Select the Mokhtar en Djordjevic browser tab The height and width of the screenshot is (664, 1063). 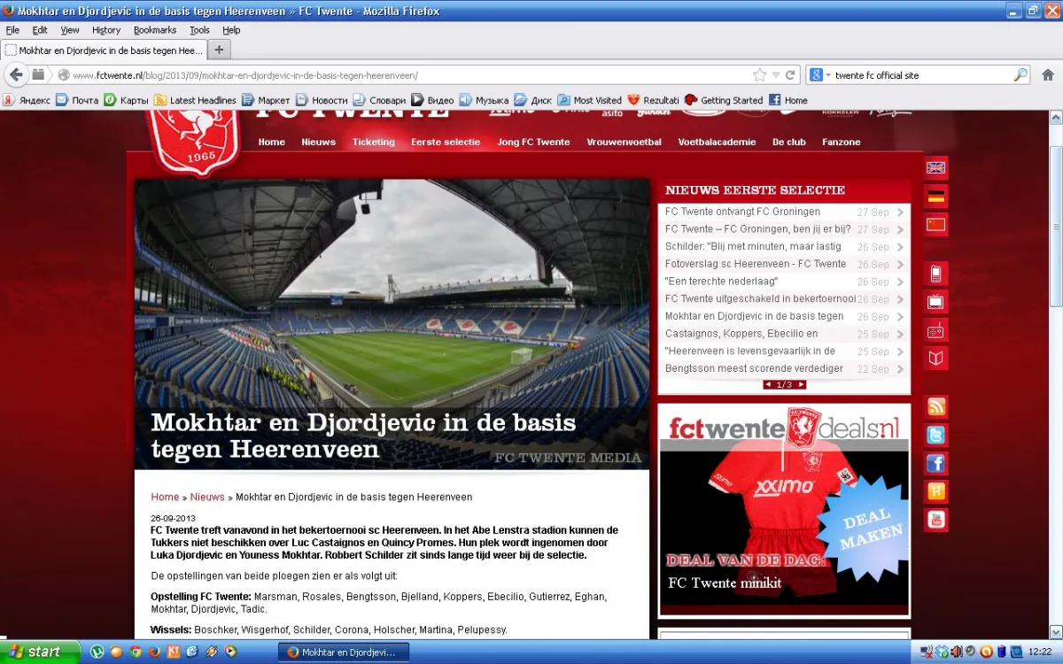click(x=104, y=50)
